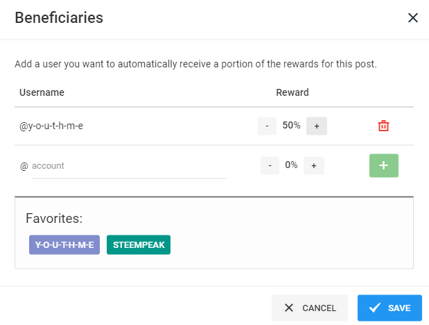
Task: Add new beneficiary with green plus button
Action: coord(383,165)
